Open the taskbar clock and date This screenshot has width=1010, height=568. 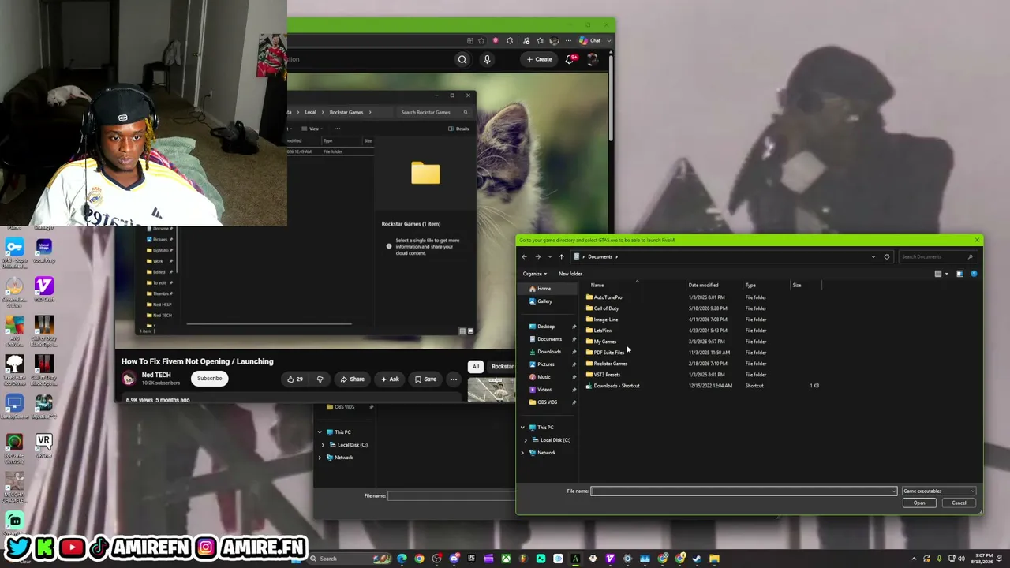tap(983, 559)
